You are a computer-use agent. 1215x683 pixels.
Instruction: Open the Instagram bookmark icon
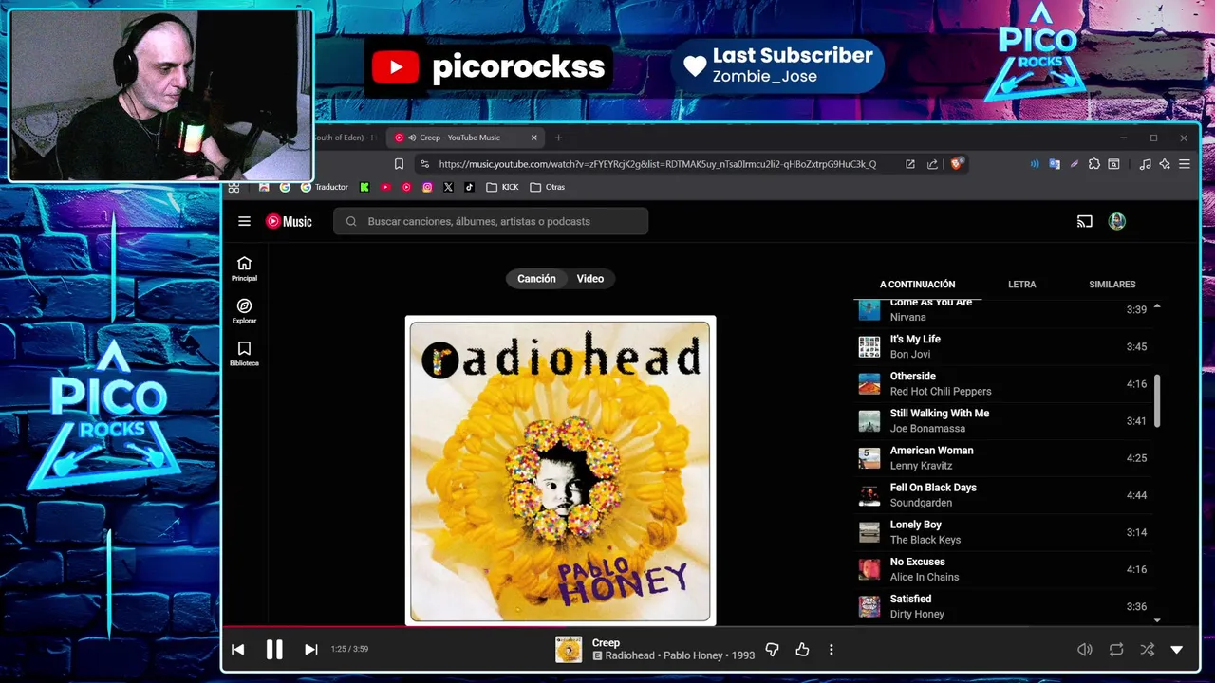click(427, 187)
